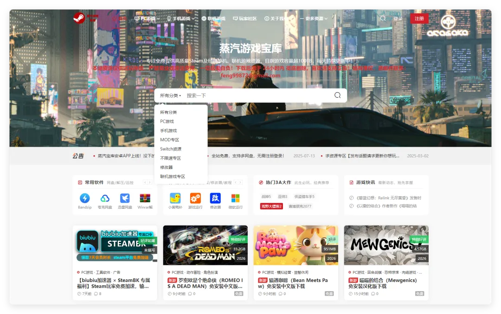The width and height of the screenshot is (501, 314).
Task: Open the biubiu加速器 thumbnail
Action: 115,245
